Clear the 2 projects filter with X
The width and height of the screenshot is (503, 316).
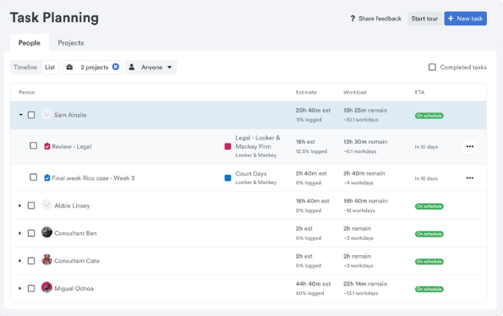116,67
